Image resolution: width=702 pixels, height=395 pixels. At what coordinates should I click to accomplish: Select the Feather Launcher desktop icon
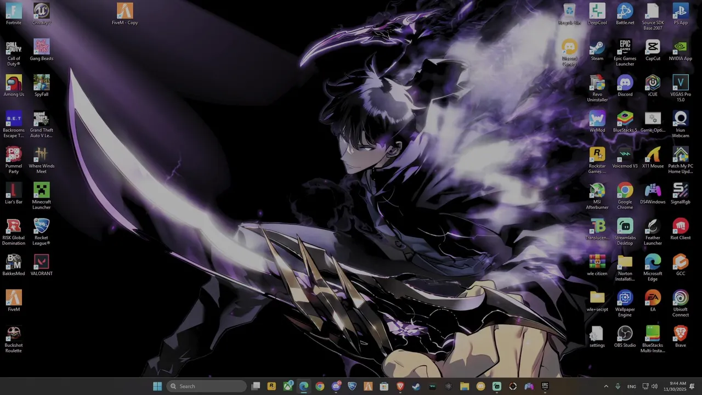(x=653, y=232)
